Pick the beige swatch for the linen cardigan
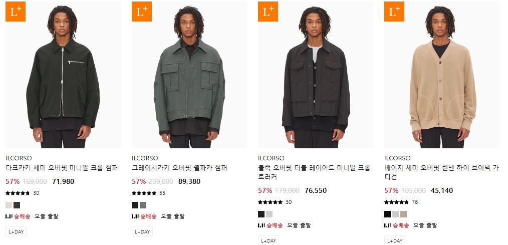 (403, 214)
